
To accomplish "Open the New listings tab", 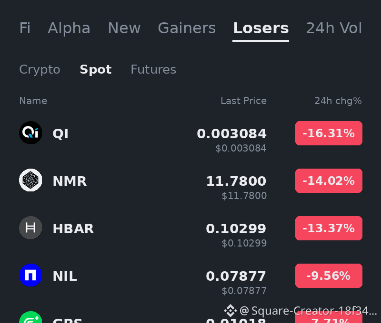I will point(124,28).
